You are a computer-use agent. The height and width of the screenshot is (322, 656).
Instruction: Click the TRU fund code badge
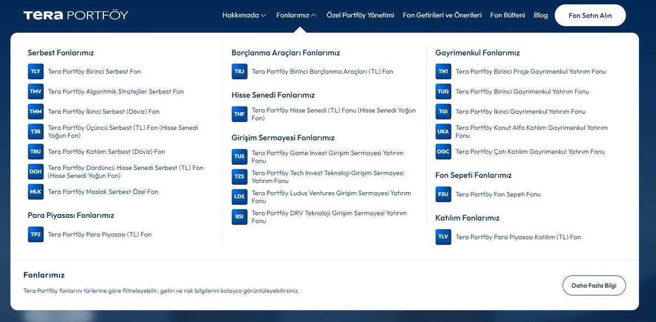(36, 152)
